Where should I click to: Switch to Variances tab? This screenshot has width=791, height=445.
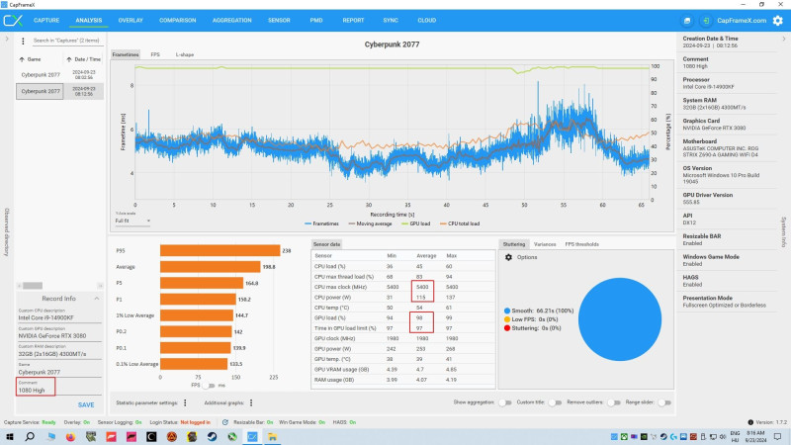[545, 244]
